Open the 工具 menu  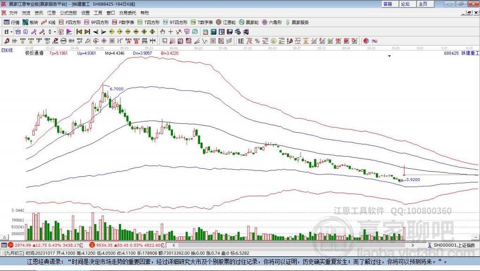pyautogui.click(x=98, y=13)
